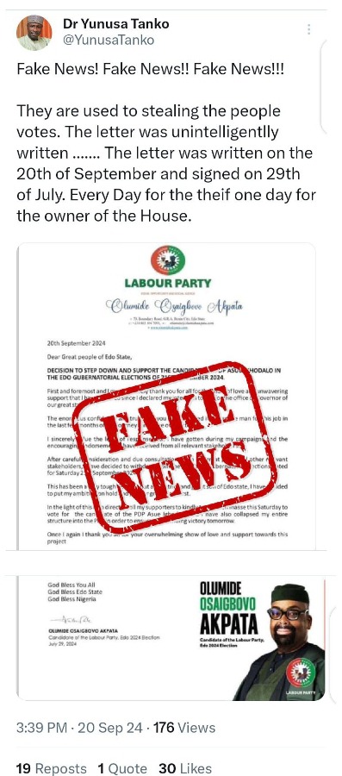Open the first attached letter image

[x=166, y=397]
